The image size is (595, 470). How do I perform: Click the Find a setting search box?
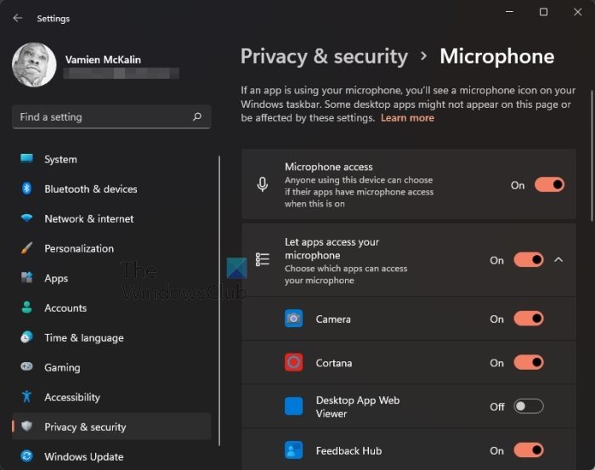click(102, 117)
